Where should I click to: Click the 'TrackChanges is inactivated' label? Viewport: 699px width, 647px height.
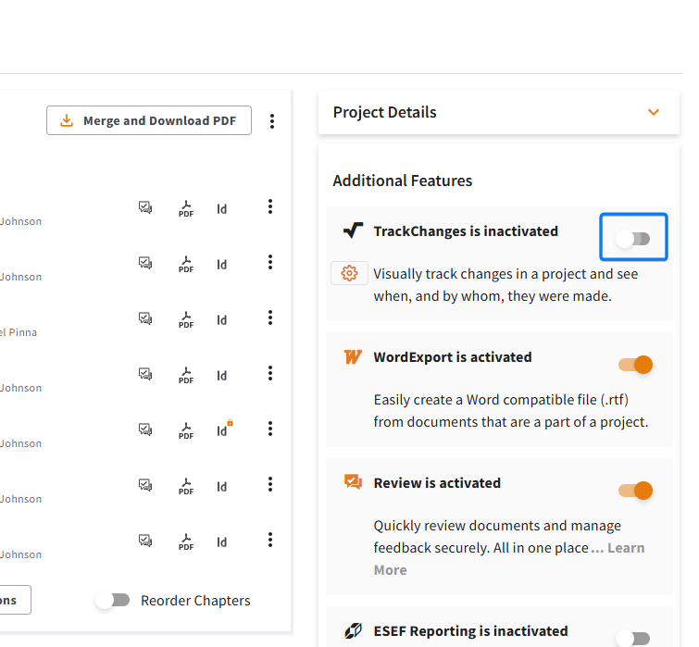[466, 231]
